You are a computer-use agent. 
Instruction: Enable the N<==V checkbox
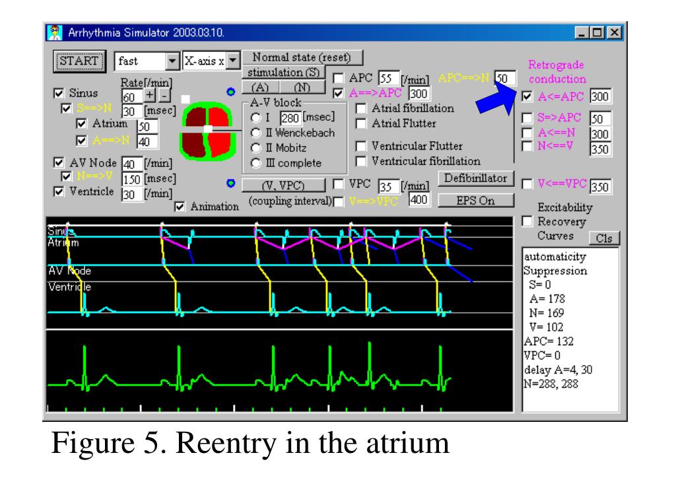tap(527, 147)
